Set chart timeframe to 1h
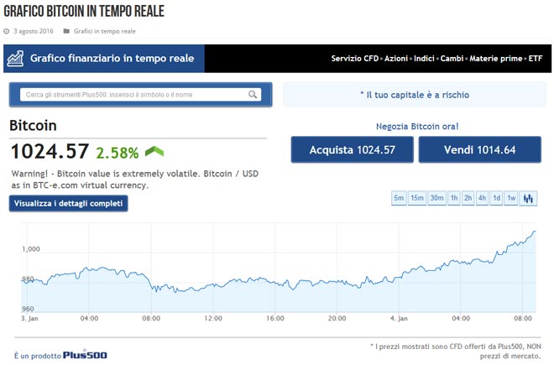This screenshot has width=554, height=365. point(454,199)
